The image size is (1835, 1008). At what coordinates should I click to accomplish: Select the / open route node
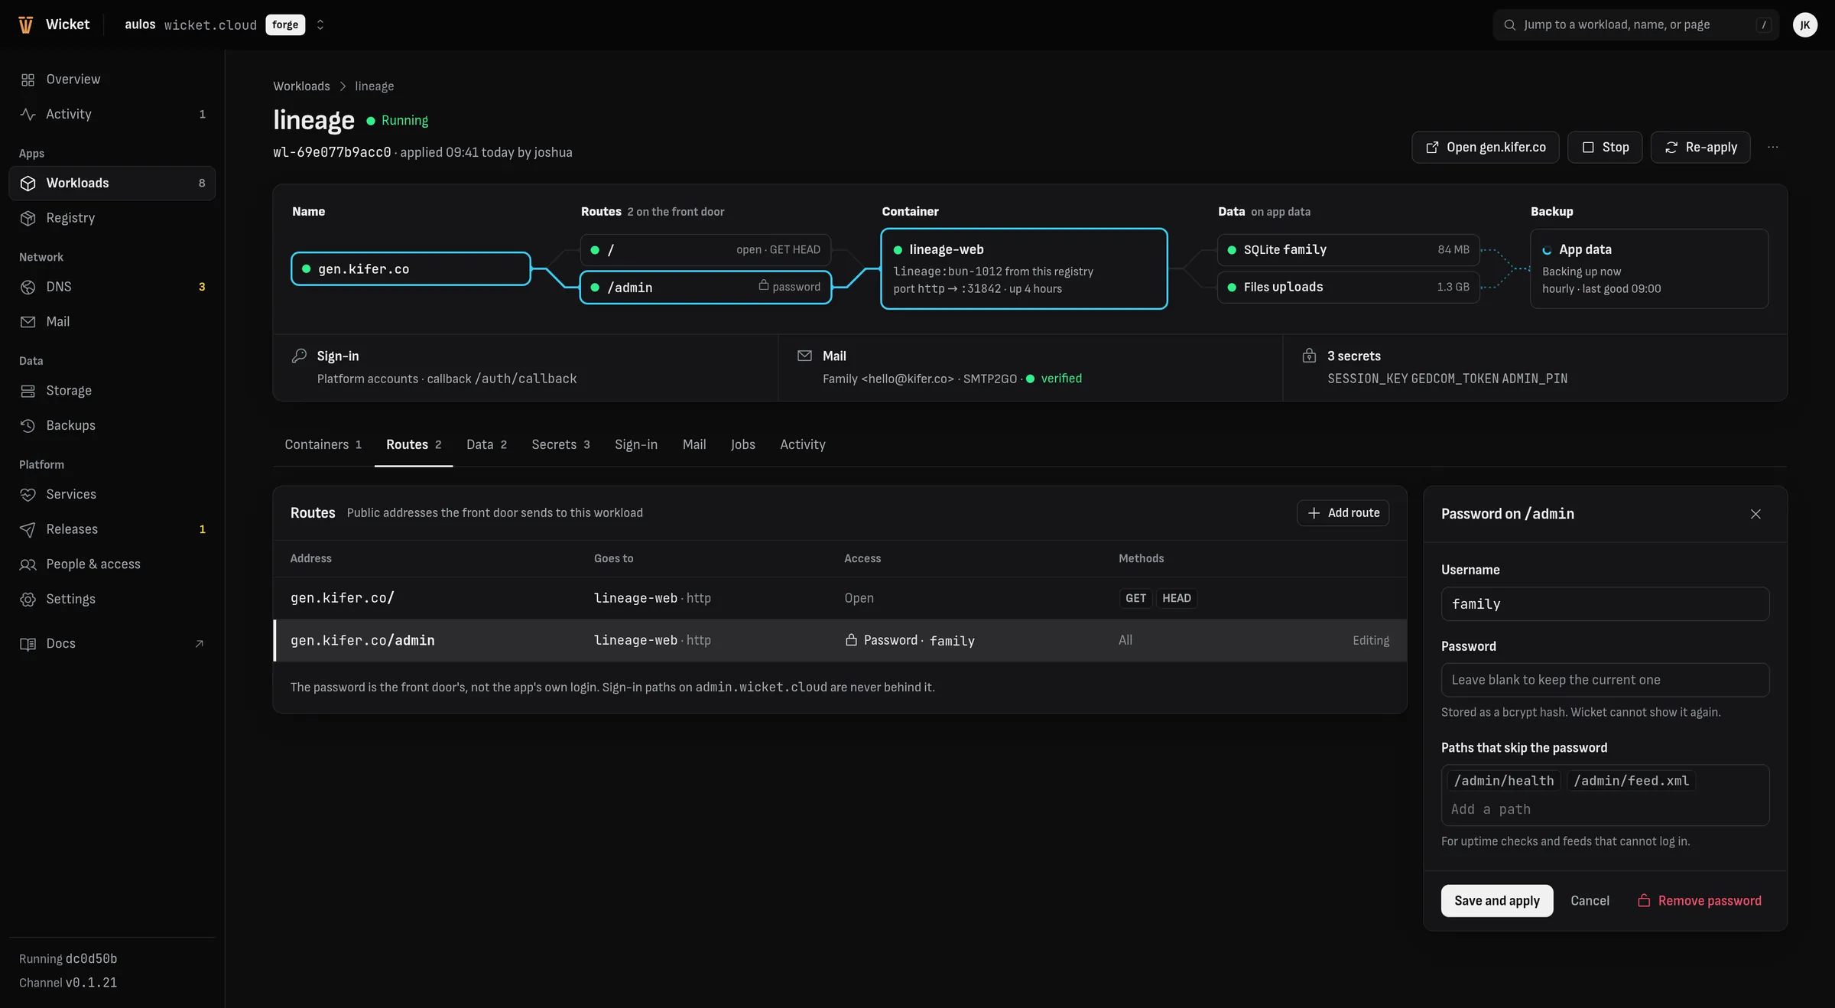tap(706, 250)
